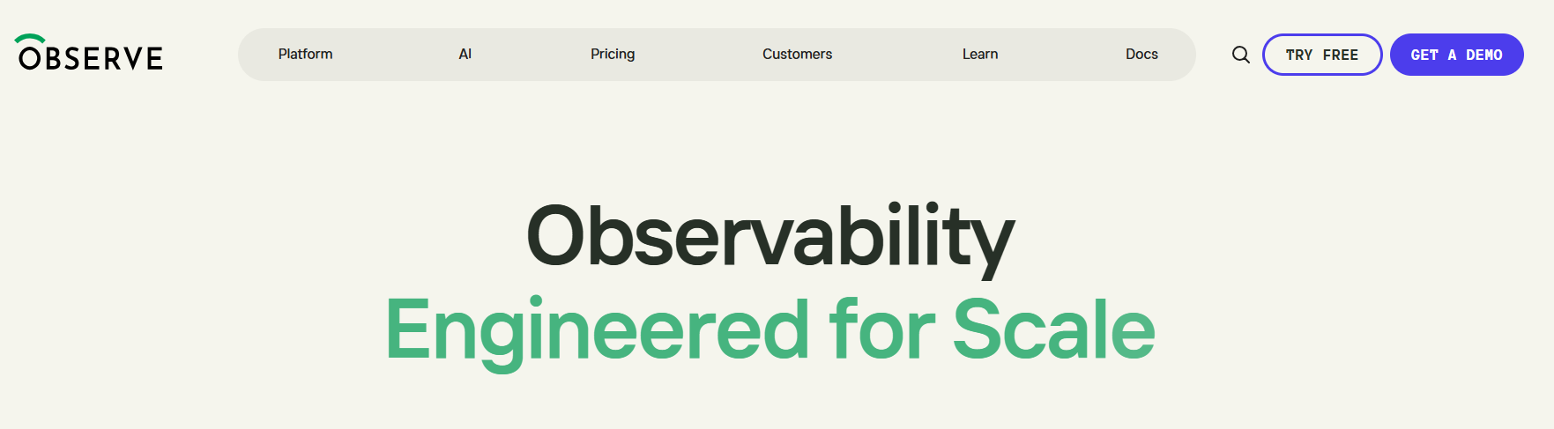Screen dimensions: 1554x429
Task: Click the search magnifying glass icon
Action: (1240, 55)
